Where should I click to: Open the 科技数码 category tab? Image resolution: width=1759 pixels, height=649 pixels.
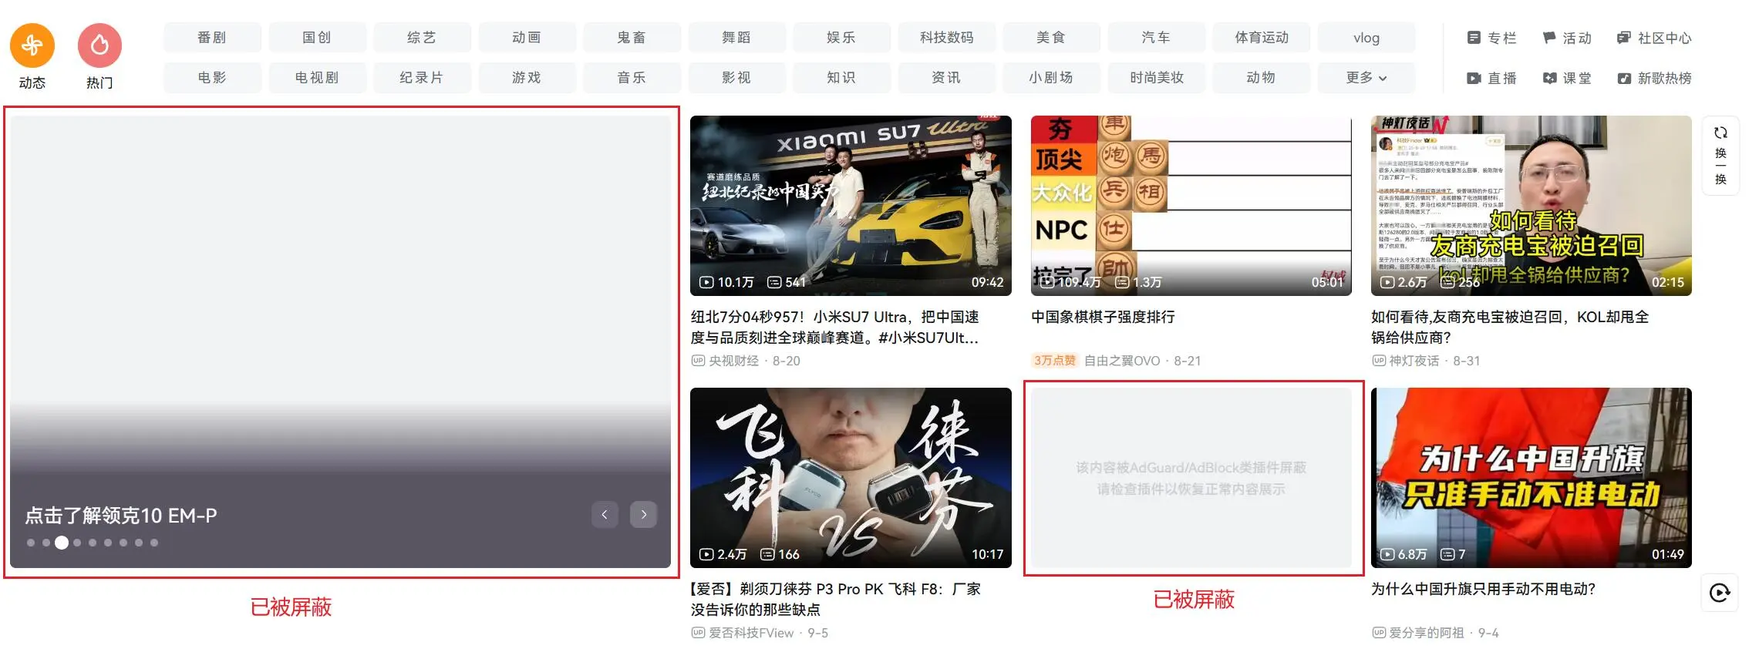[x=946, y=38]
